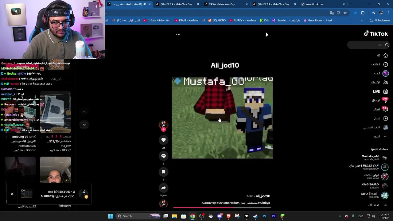This screenshot has height=221, width=393.
Task: Close the comment mention notification popup
Action: point(12,194)
